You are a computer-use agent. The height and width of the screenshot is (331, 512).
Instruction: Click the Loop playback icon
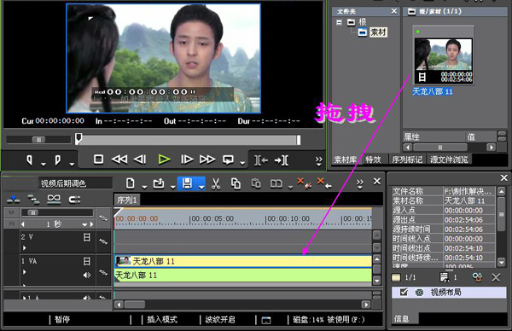228,160
